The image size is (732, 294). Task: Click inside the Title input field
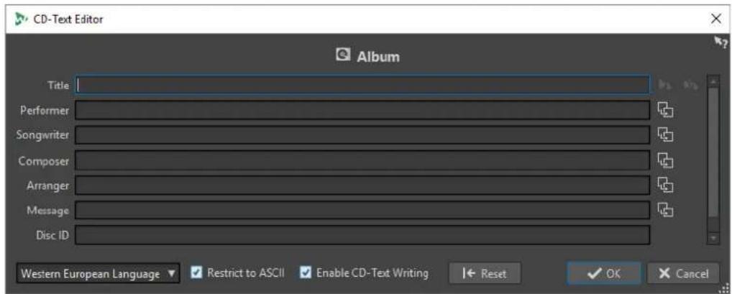(362, 86)
